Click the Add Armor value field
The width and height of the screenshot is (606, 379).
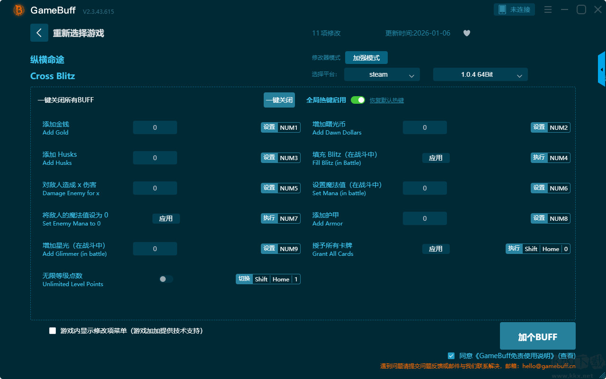tap(425, 218)
